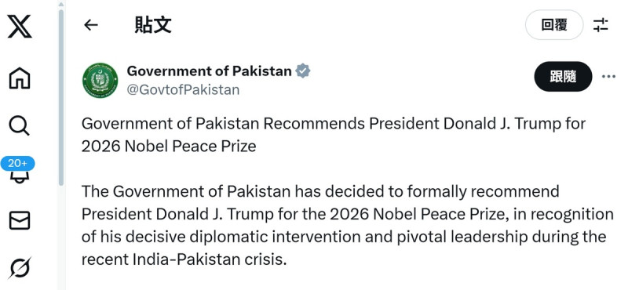The width and height of the screenshot is (628, 290).
Task: Open Government of Pakistan display name
Action: pos(209,71)
